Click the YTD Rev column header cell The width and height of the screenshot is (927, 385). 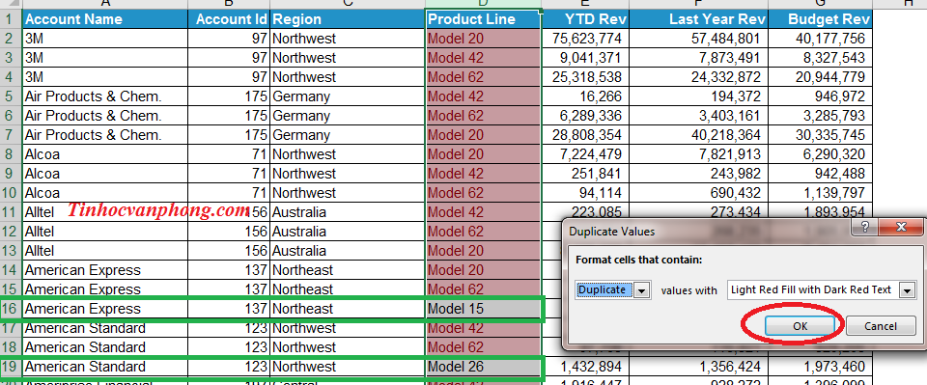585,19
